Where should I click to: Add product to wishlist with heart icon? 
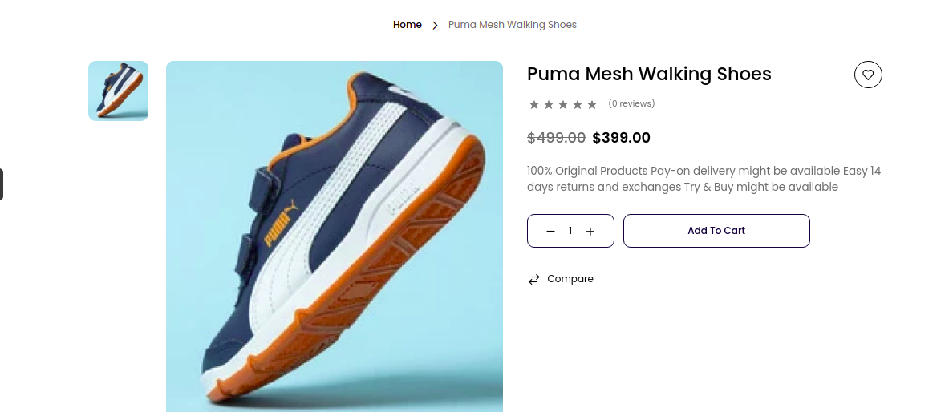click(868, 75)
